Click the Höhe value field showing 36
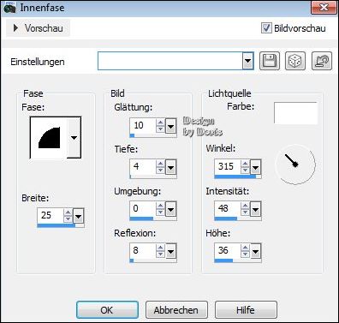The height and width of the screenshot is (323, 339). point(228,251)
